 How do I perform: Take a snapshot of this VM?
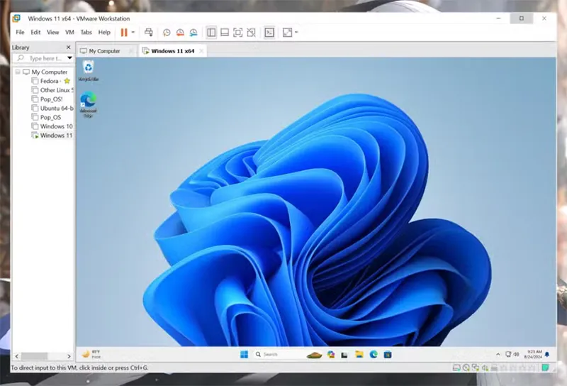(x=167, y=33)
